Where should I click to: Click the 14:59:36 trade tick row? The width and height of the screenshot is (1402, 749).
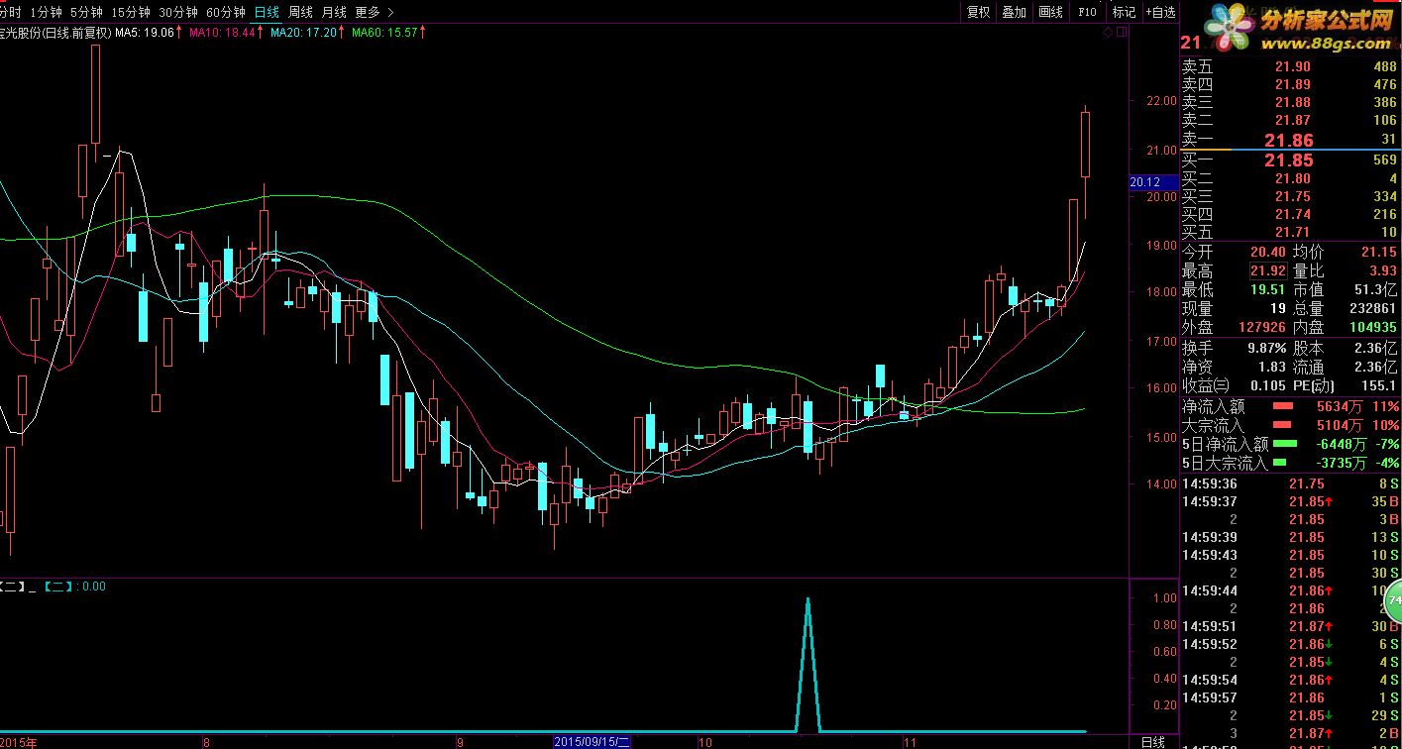coord(1290,483)
